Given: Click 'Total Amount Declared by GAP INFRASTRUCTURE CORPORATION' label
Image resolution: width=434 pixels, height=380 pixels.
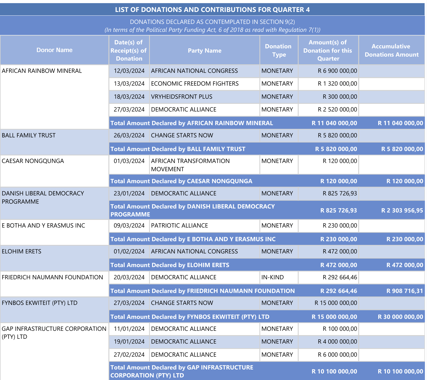Looking at the screenshot, I should tap(182, 371).
